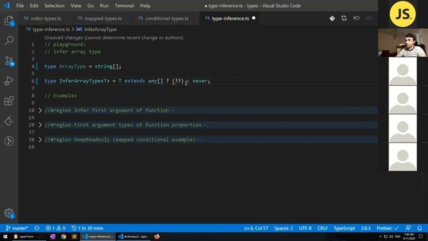This screenshot has height=241, width=428.
Task: Click the open changes compare icon in the editor toolbar
Action: (x=344, y=18)
